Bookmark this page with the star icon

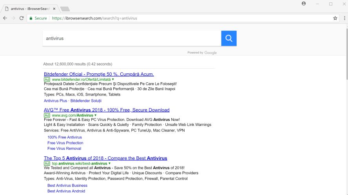tap(335, 18)
